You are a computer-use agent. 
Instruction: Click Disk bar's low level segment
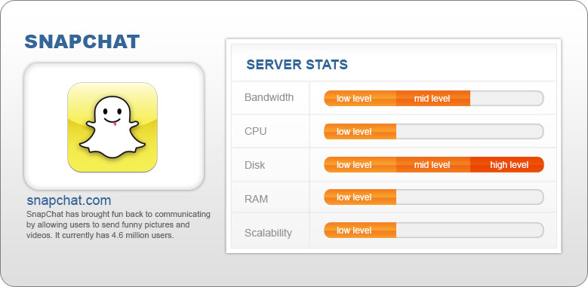(360, 165)
